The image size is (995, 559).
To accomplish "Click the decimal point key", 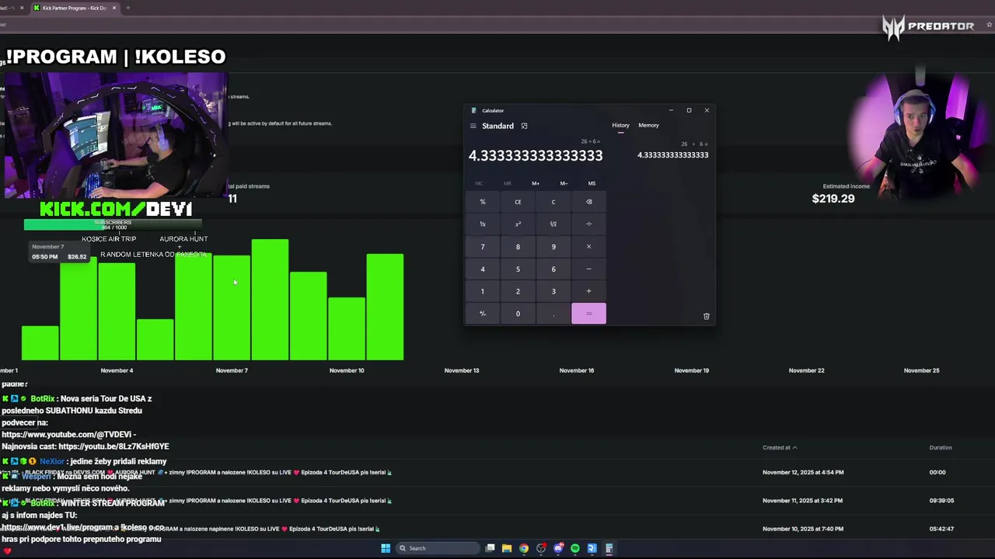I will coord(553,314).
